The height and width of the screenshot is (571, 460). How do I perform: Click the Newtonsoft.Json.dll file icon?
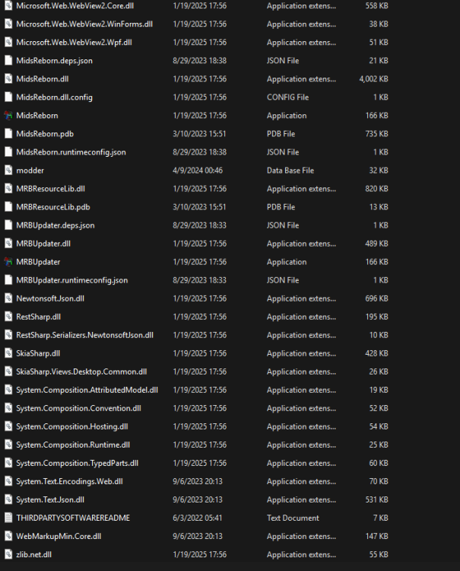(8, 298)
